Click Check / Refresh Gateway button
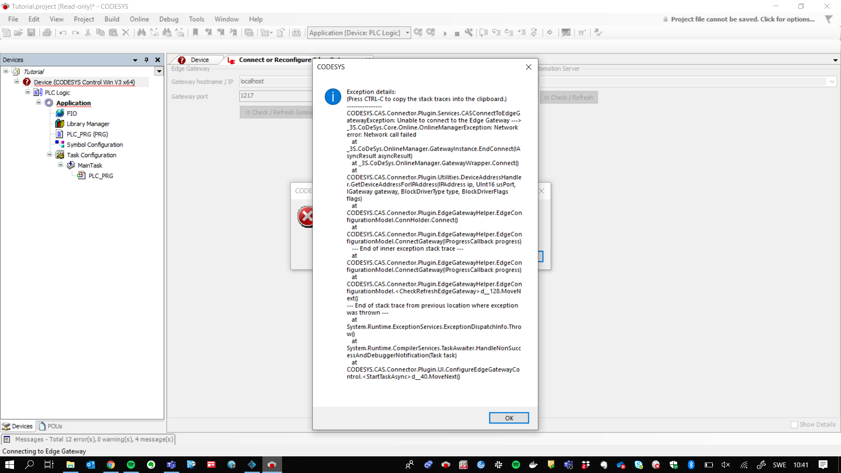This screenshot has height=473, width=841. (x=277, y=113)
